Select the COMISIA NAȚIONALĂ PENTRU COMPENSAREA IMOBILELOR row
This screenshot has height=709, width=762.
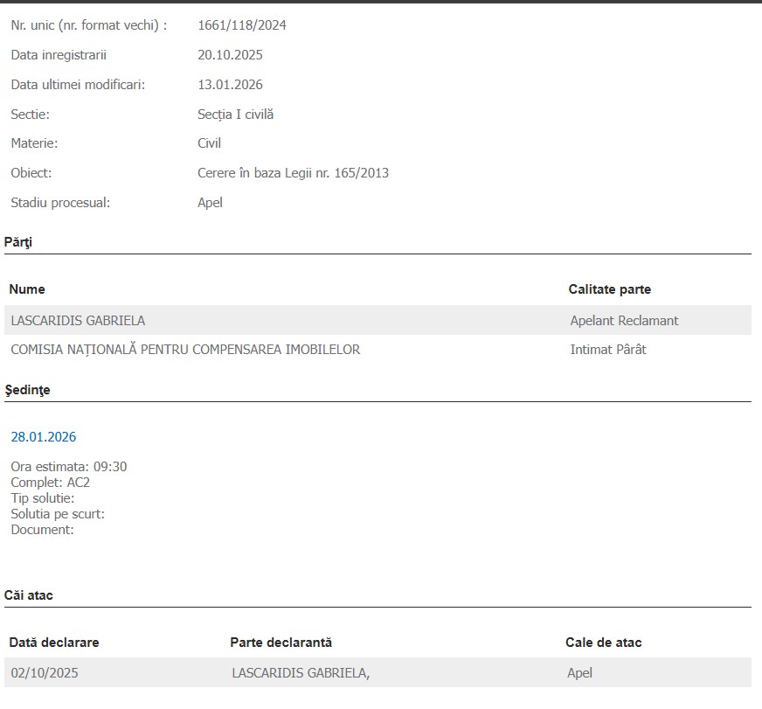coord(378,349)
